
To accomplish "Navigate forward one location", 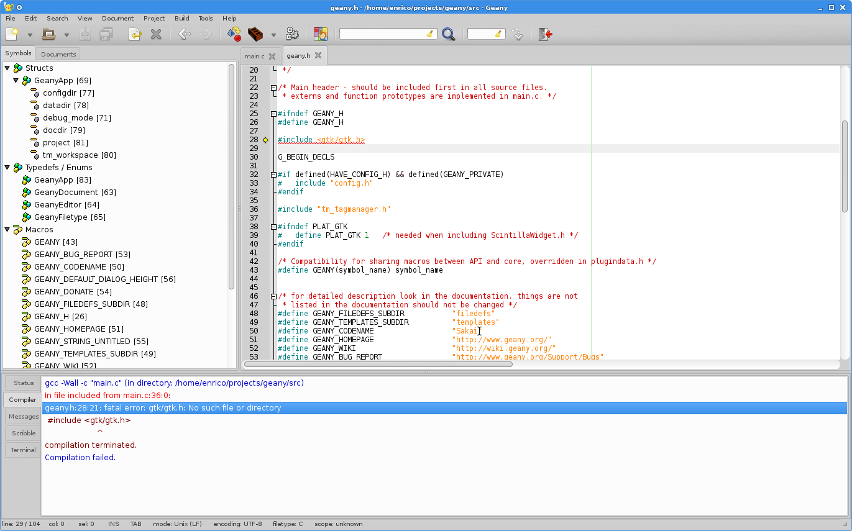I will coord(206,34).
